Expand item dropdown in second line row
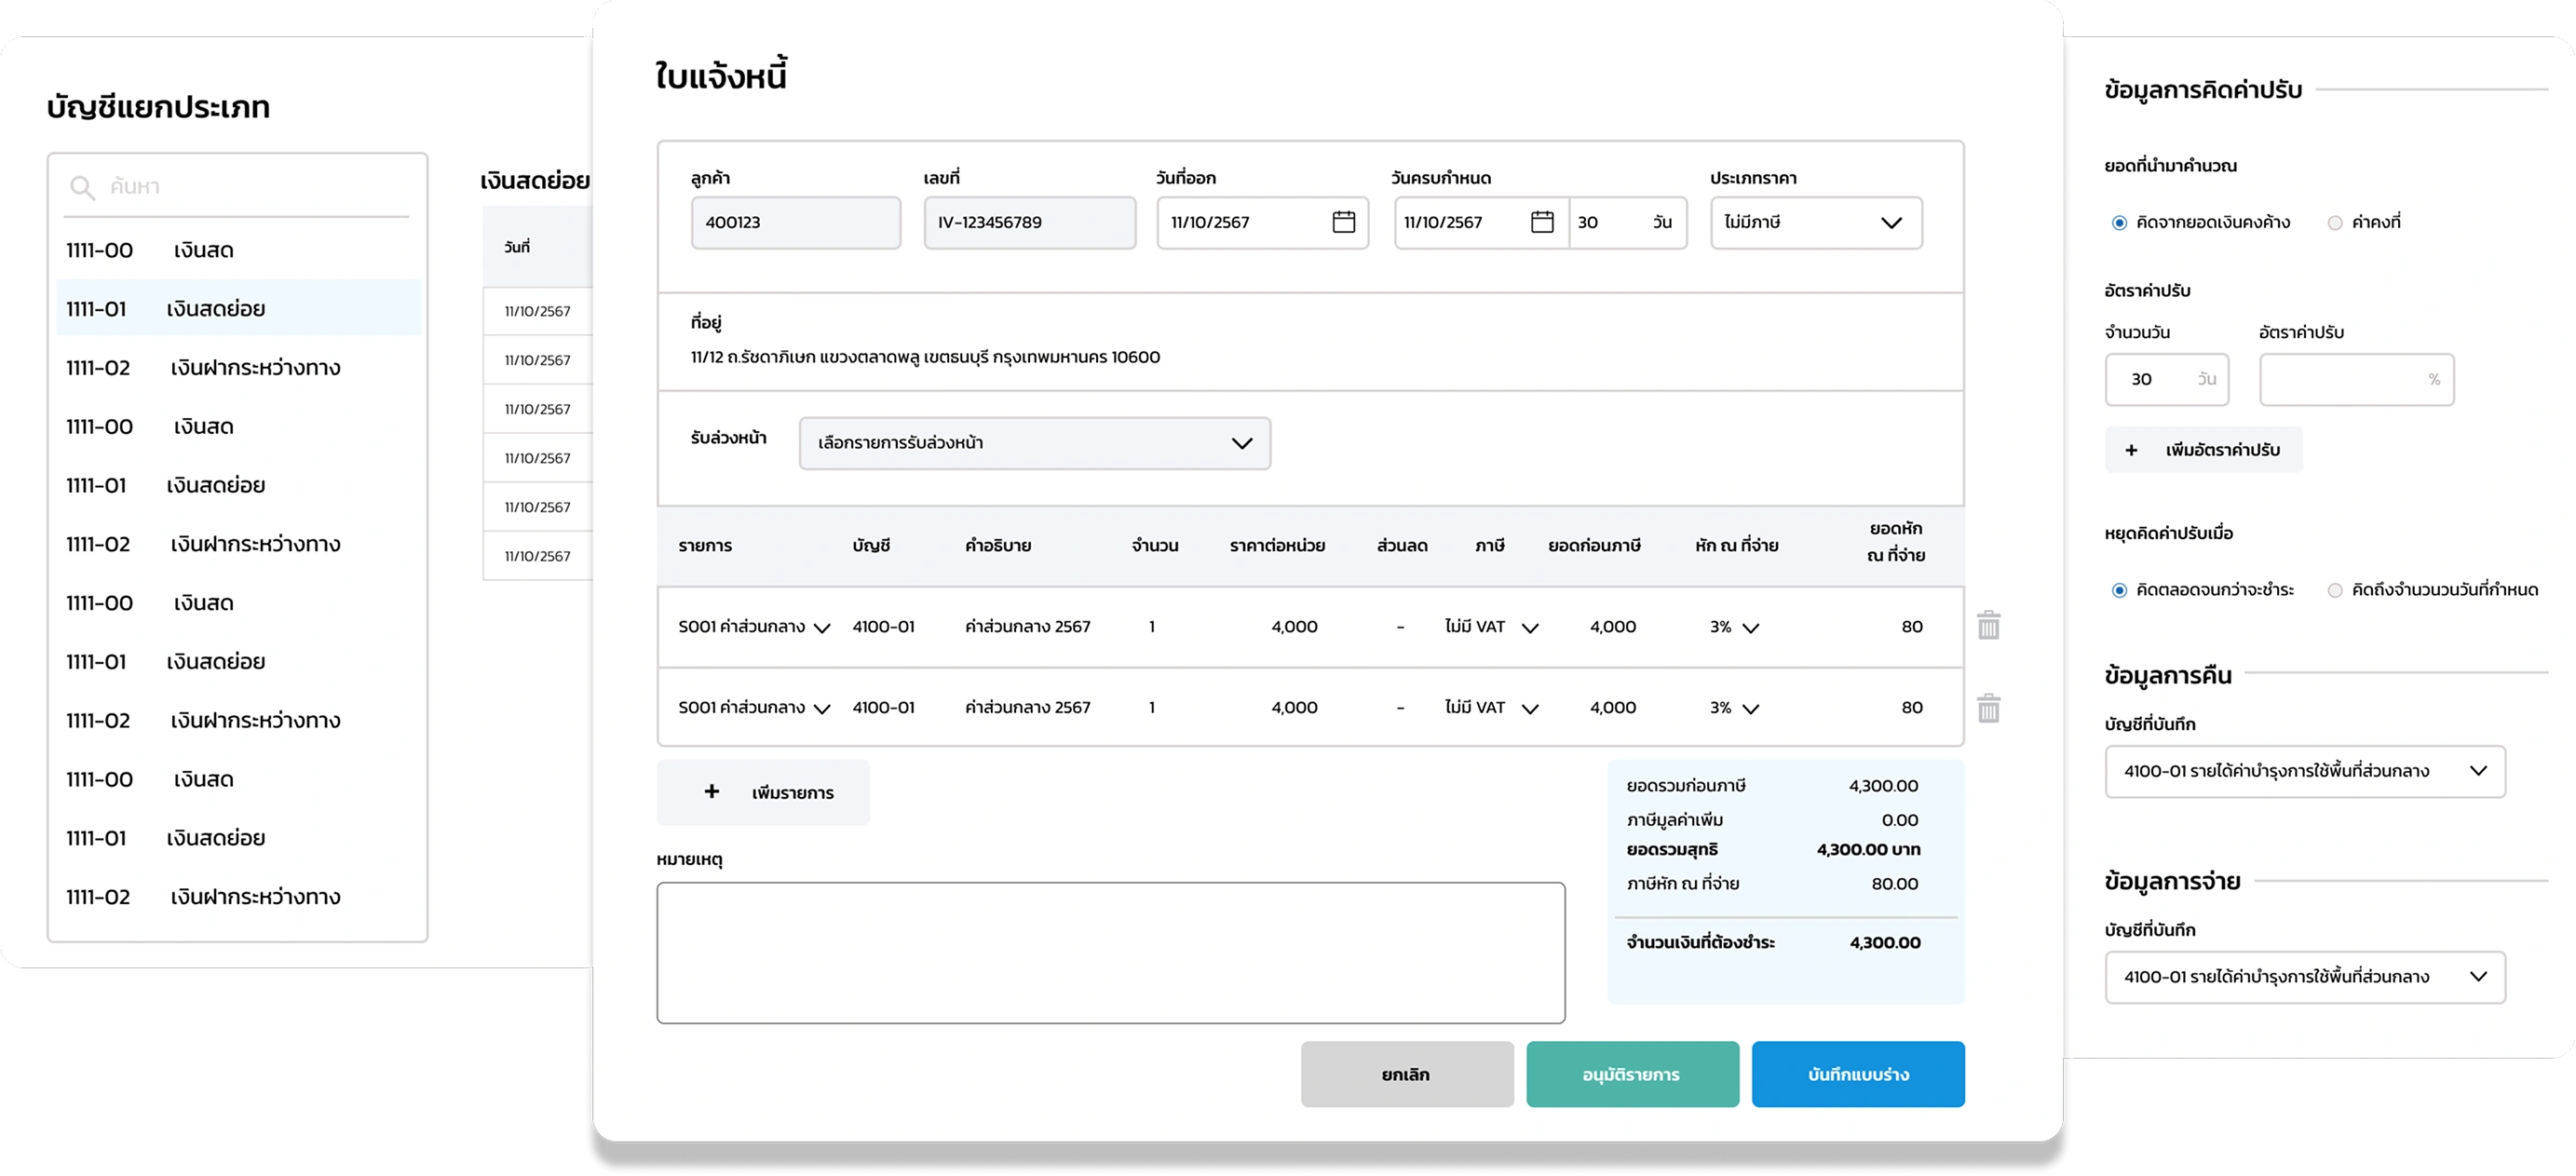 [x=822, y=709]
